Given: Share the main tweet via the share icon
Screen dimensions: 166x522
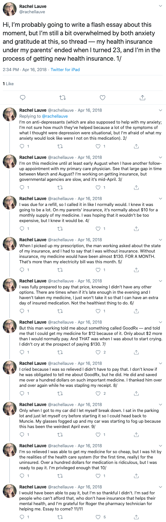Looking at the screenshot, I should click(142, 97).
